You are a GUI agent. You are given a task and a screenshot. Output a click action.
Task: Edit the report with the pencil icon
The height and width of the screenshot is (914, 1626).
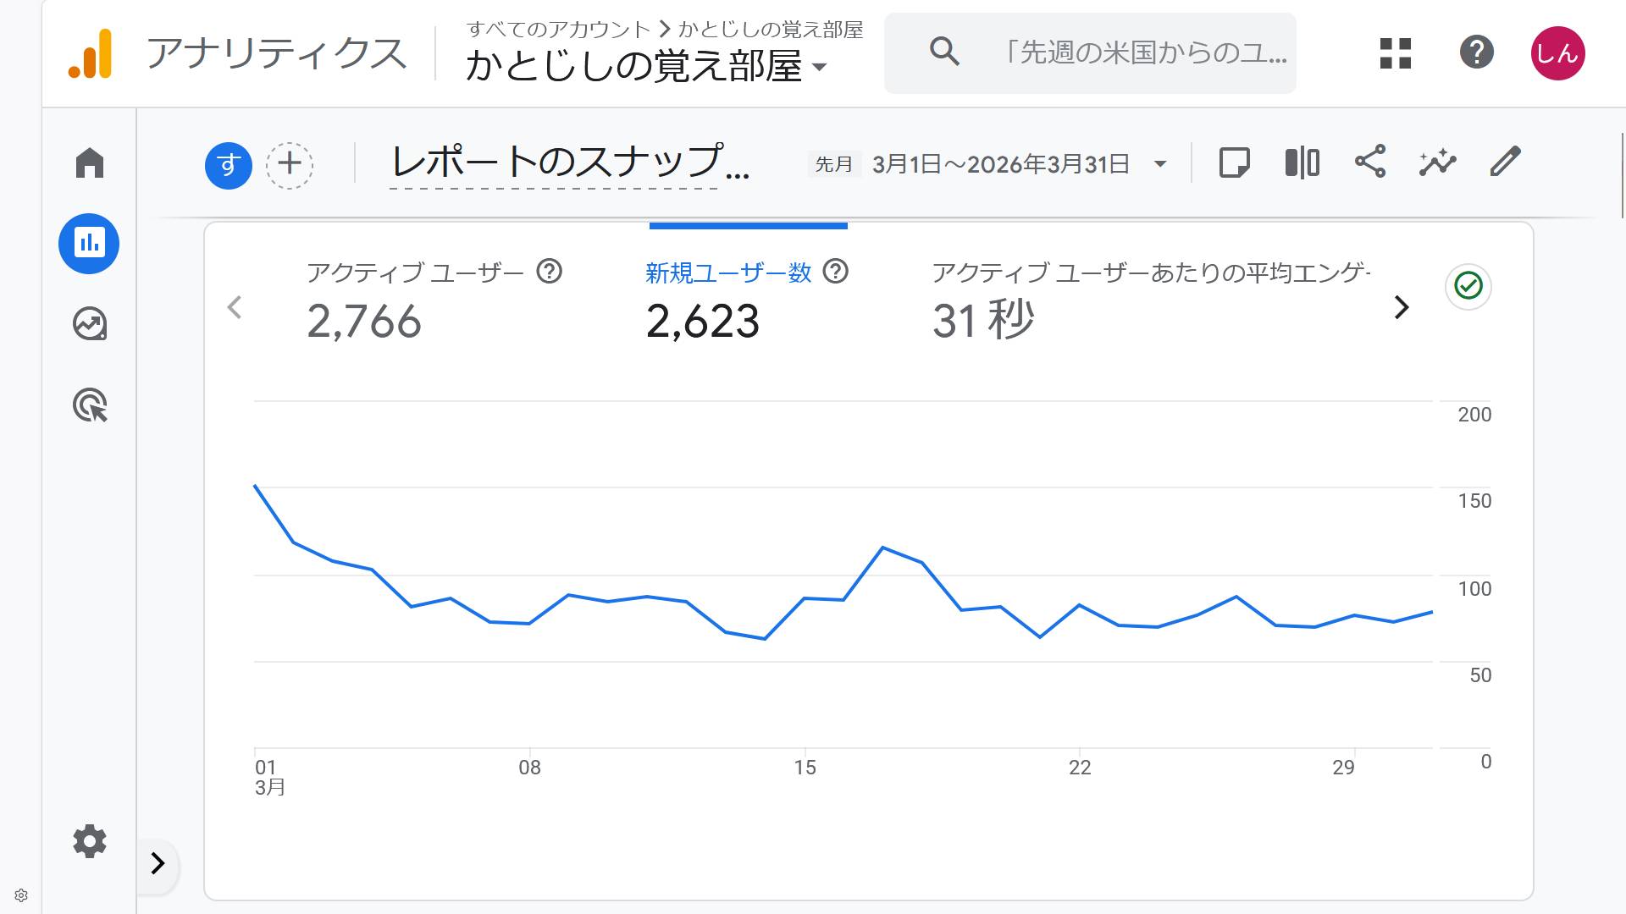click(1506, 162)
